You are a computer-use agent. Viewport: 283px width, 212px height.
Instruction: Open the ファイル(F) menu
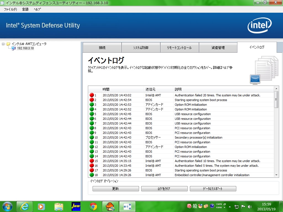pos(10,9)
